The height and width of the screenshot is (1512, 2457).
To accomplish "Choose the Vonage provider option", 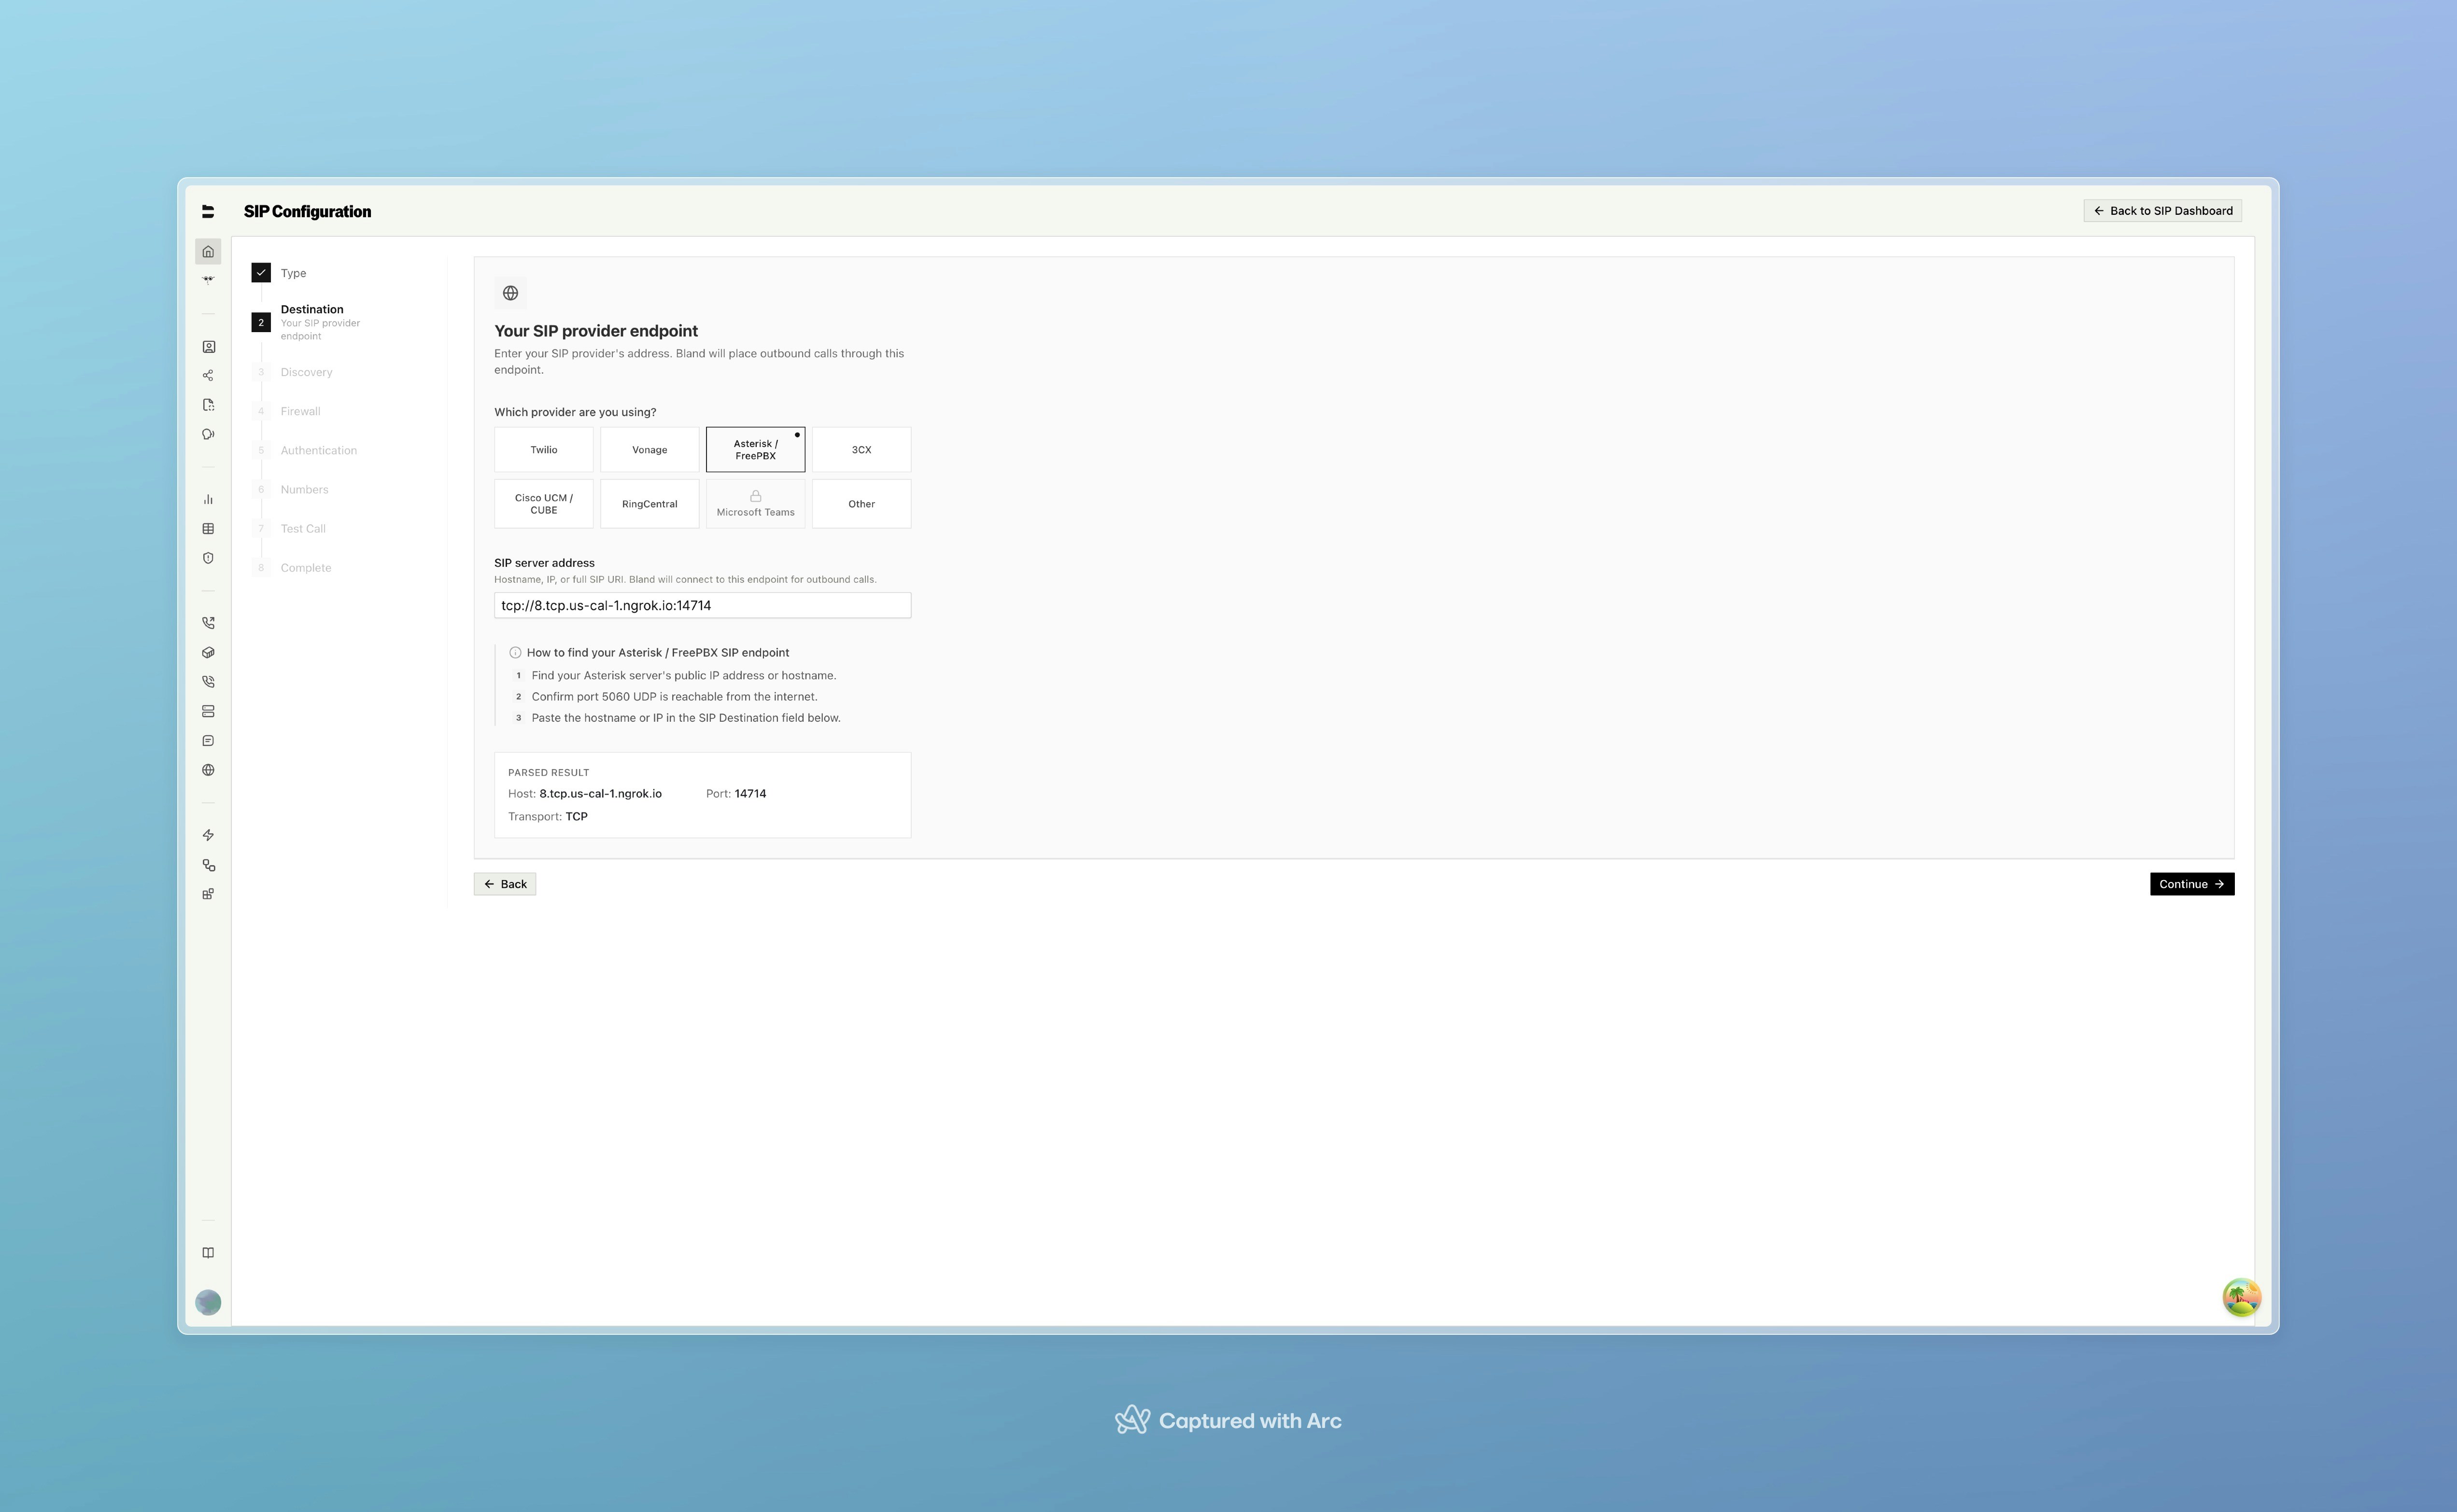I will 649,450.
